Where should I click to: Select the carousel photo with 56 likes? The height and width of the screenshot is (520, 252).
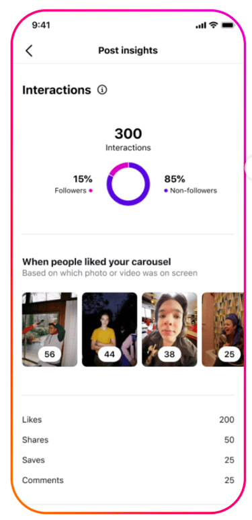pyautogui.click(x=50, y=329)
